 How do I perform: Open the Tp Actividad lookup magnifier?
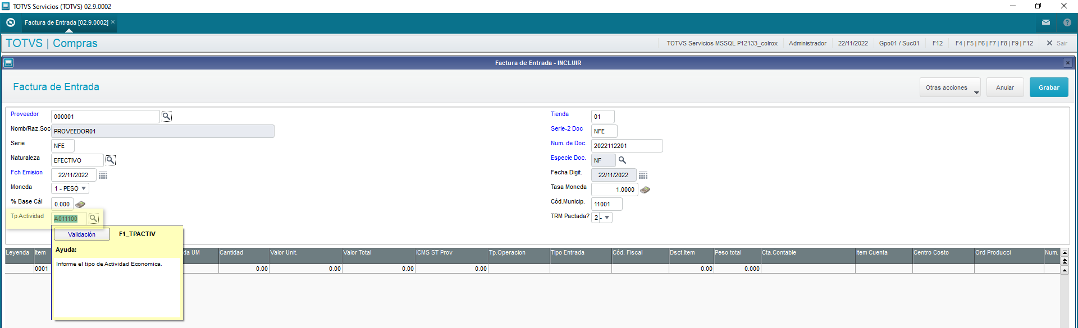click(x=94, y=218)
